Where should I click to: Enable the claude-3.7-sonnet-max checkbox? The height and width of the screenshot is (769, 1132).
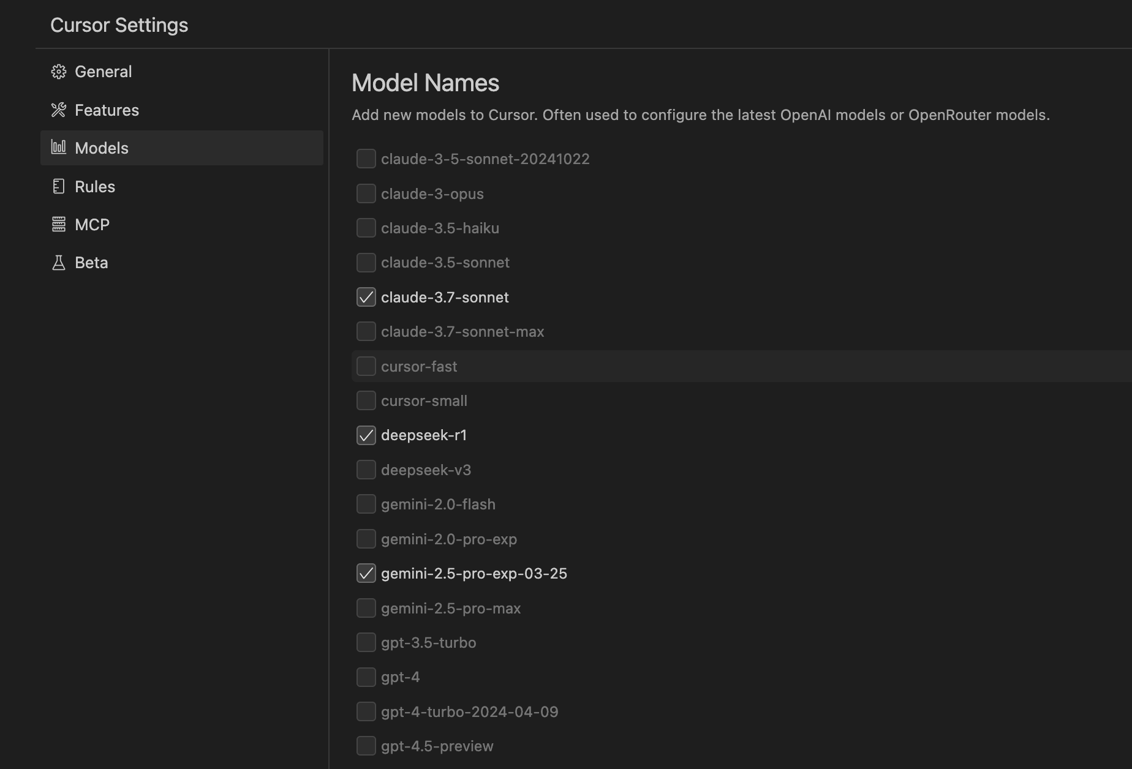(x=366, y=331)
